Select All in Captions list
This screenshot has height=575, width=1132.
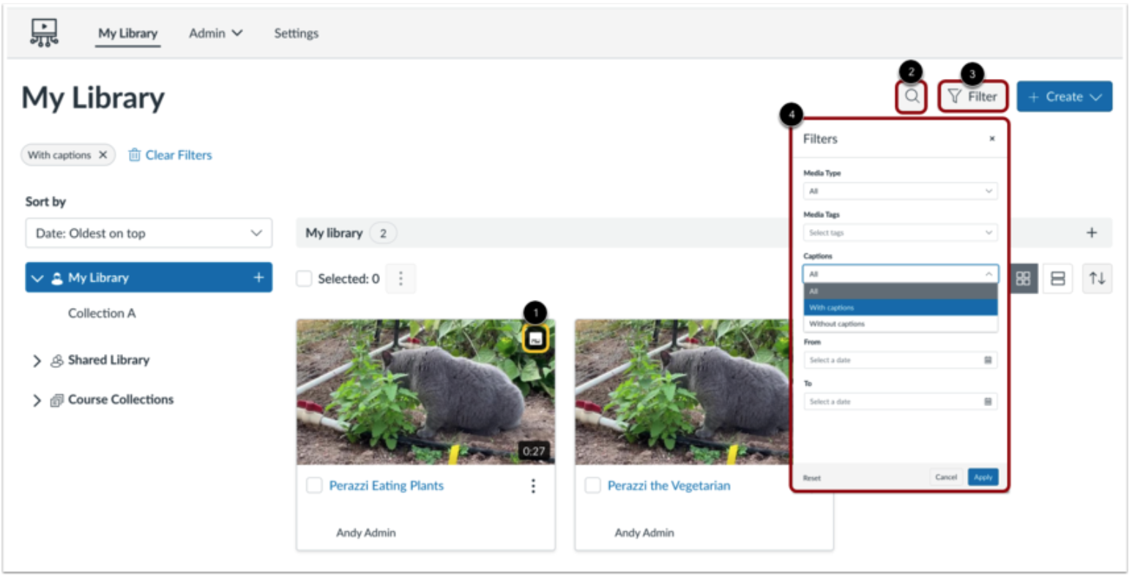(x=900, y=291)
